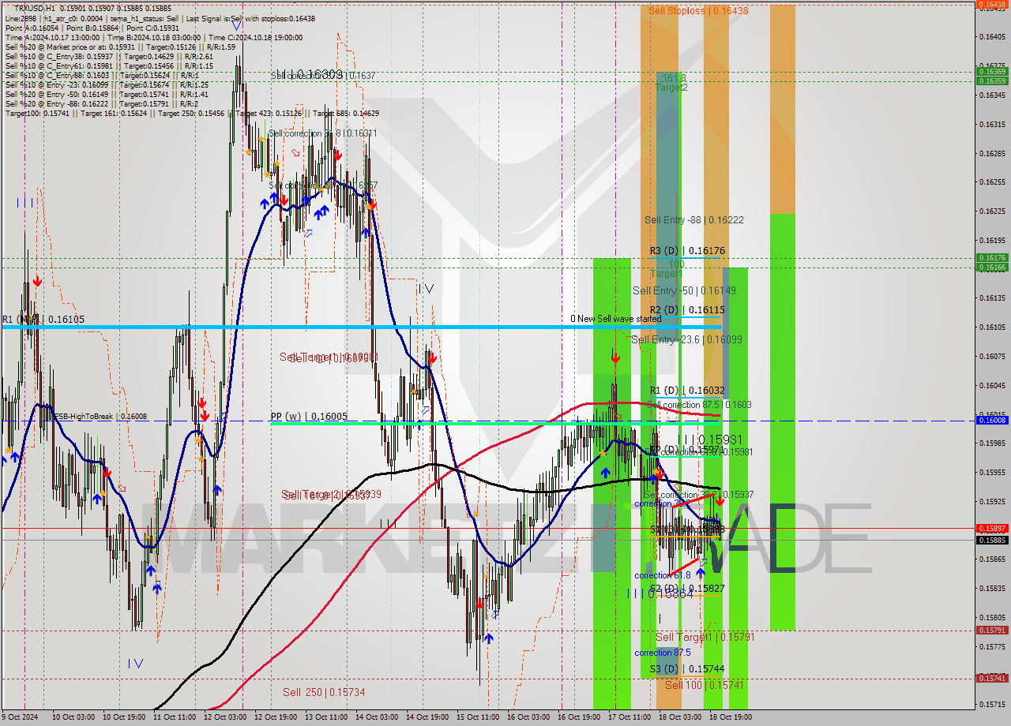
Task: Select 'Sell Entry -23.6 | 0.16099' label
Action: pos(686,340)
